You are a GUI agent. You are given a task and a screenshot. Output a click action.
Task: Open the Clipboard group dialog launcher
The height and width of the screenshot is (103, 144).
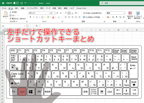(27, 21)
